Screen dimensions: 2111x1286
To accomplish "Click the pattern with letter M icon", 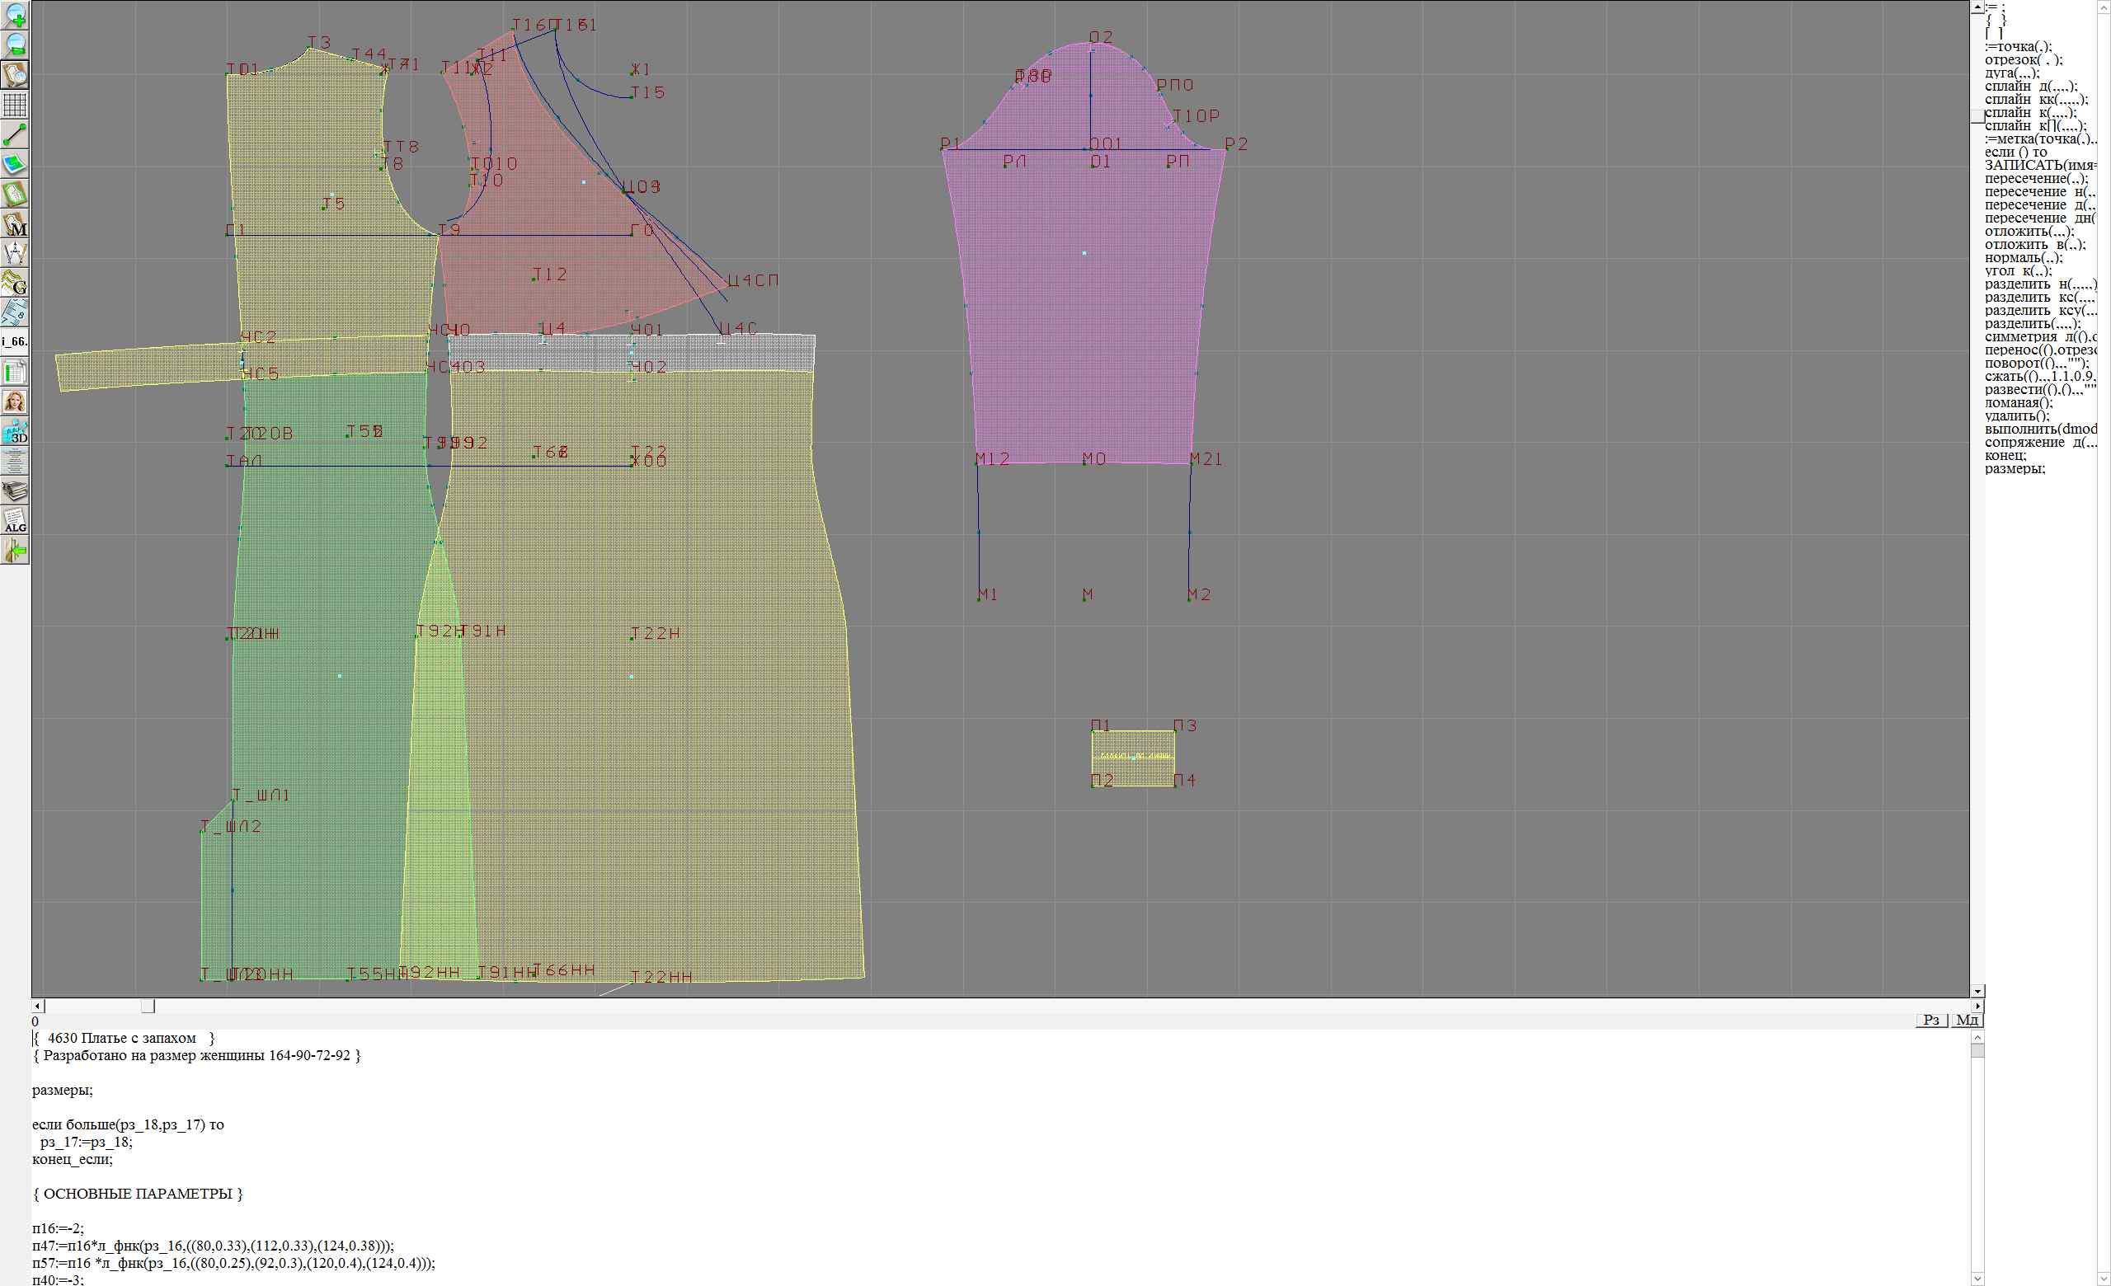I will (16, 223).
